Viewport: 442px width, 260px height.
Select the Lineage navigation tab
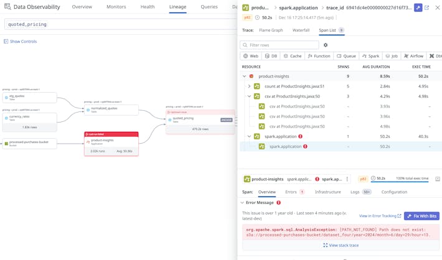click(x=177, y=7)
